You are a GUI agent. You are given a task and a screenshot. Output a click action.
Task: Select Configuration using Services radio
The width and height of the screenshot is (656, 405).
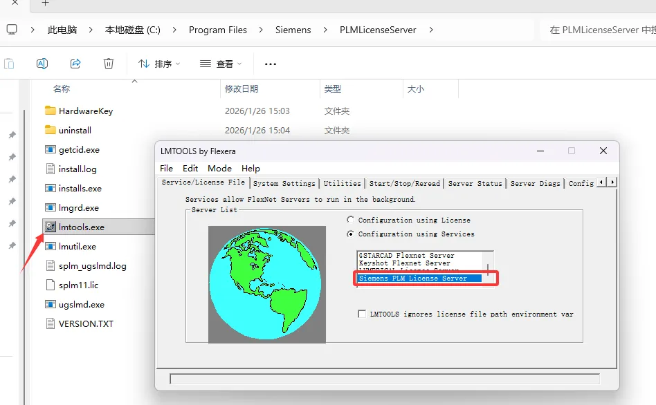click(x=350, y=234)
